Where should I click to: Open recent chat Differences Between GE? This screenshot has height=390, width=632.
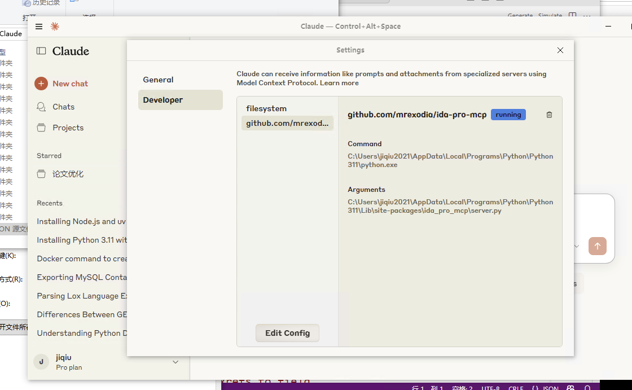tap(81, 314)
